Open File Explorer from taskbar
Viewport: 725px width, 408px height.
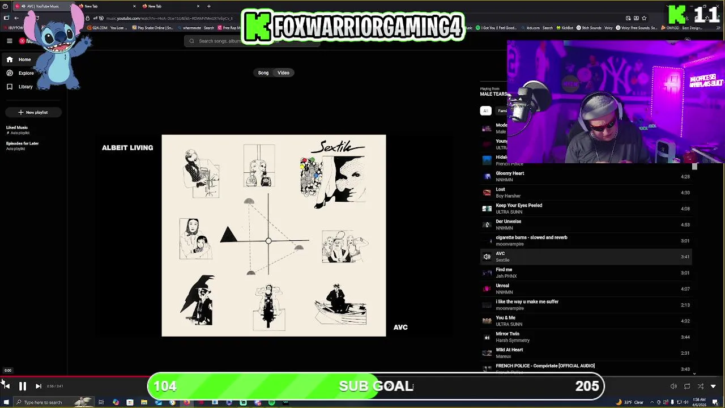pyautogui.click(x=144, y=402)
